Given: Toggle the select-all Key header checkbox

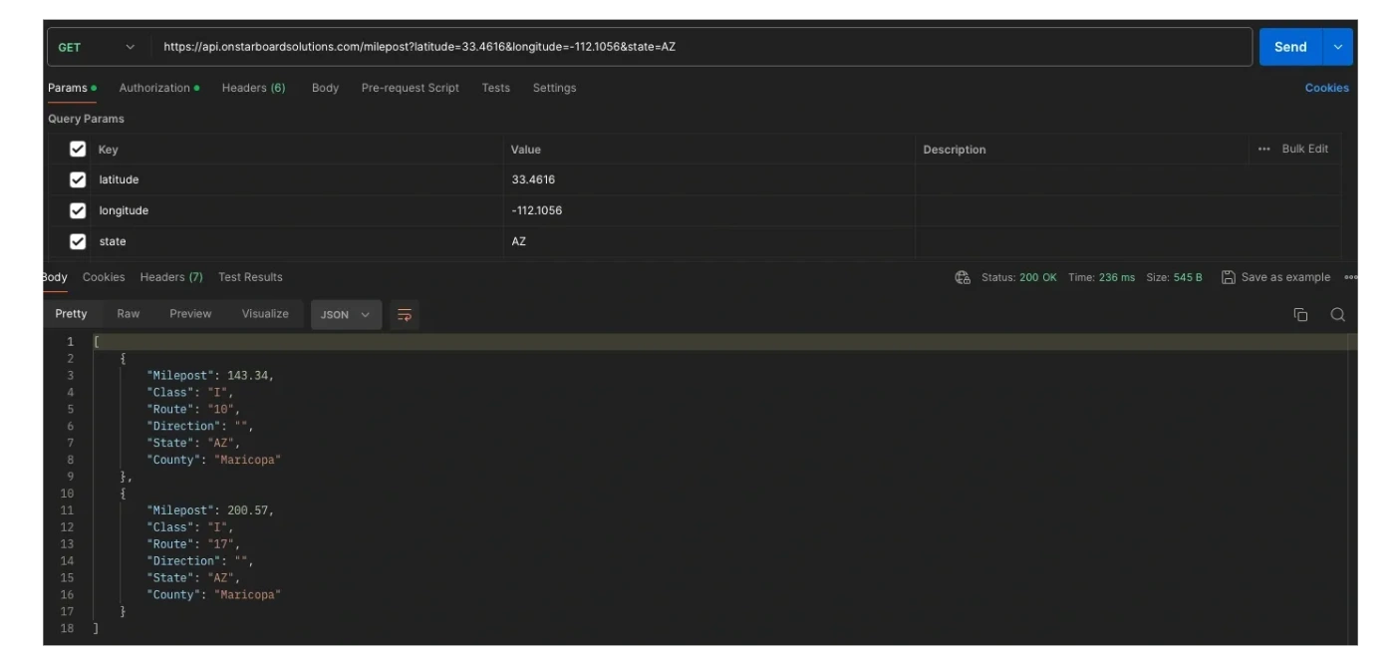Looking at the screenshot, I should click(x=78, y=150).
